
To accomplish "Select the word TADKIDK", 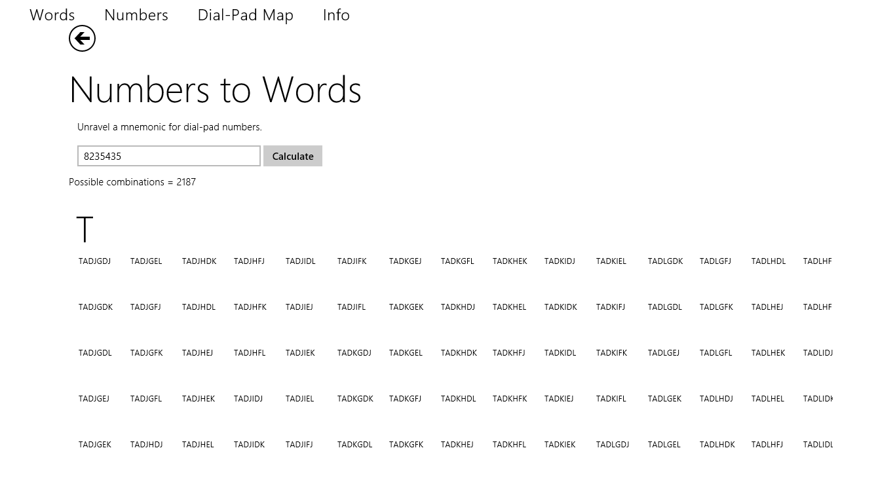I will (561, 307).
